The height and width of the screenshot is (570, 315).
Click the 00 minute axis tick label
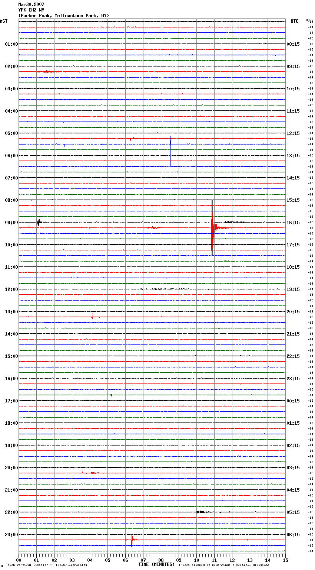(19, 560)
